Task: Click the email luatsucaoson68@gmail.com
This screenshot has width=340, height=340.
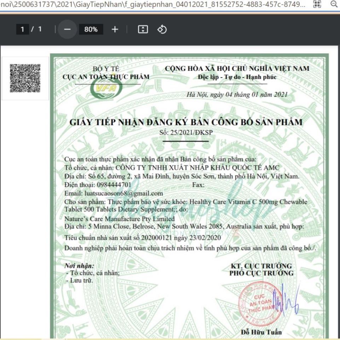Action: coord(124,194)
